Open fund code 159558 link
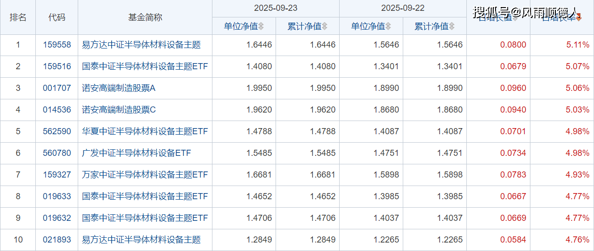This screenshot has width=594, height=251. click(x=57, y=45)
